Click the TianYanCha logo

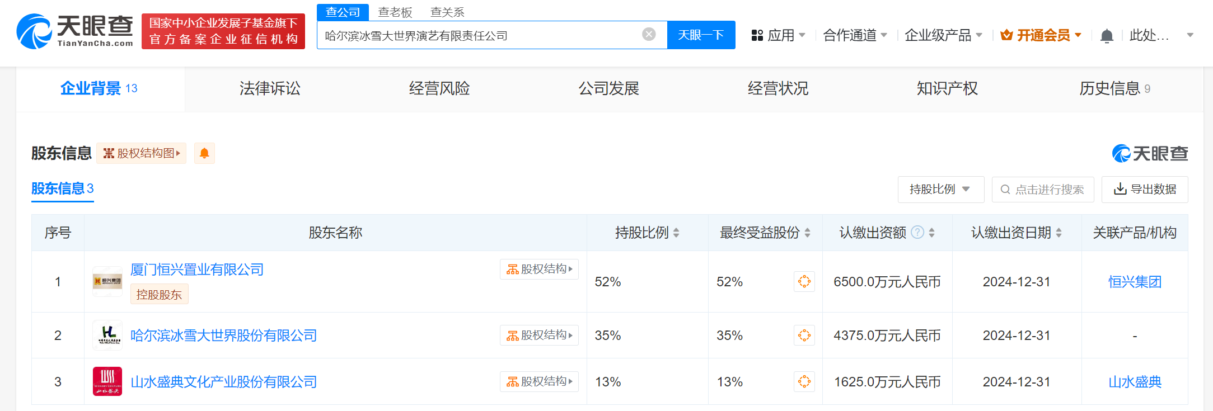click(75, 32)
